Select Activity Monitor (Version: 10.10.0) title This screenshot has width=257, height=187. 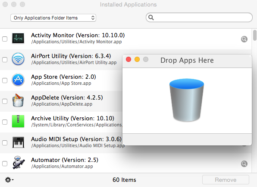coord(78,35)
